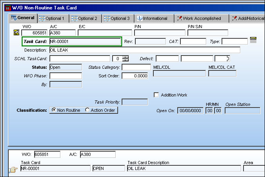Enable the Addition Work checkbox
The image size is (265, 177).
point(156,95)
